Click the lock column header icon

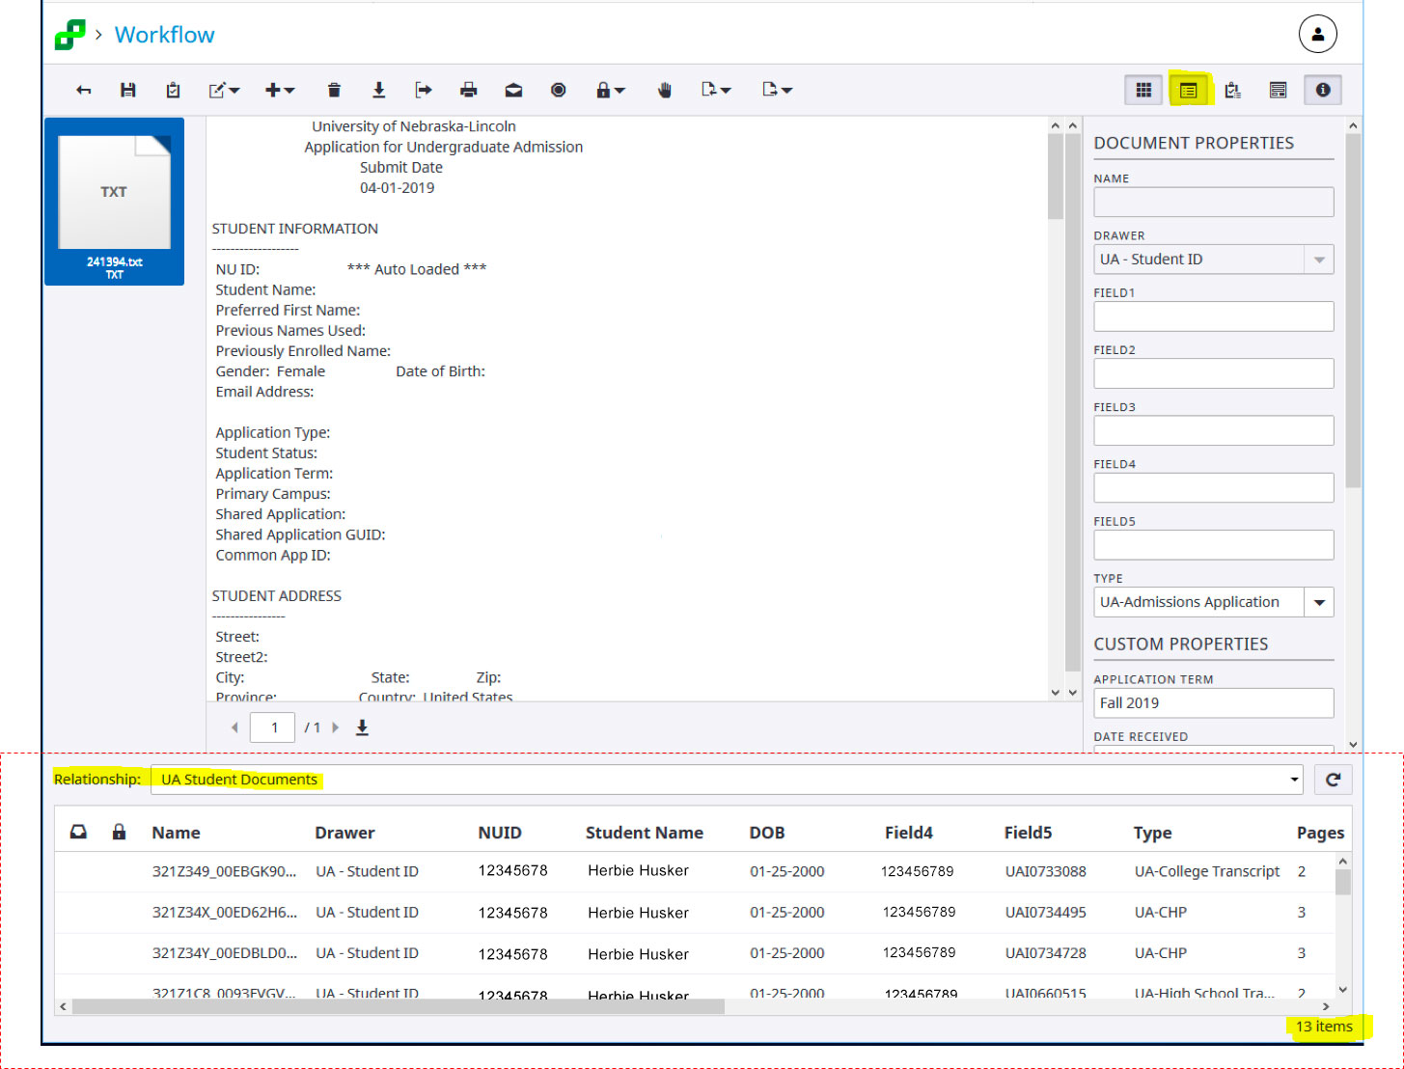(x=120, y=832)
